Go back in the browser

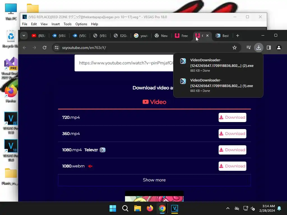click(x=25, y=48)
